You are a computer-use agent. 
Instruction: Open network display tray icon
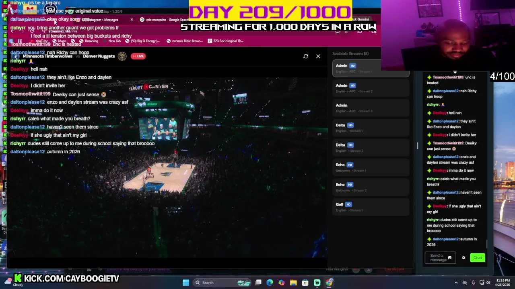[x=482, y=283]
